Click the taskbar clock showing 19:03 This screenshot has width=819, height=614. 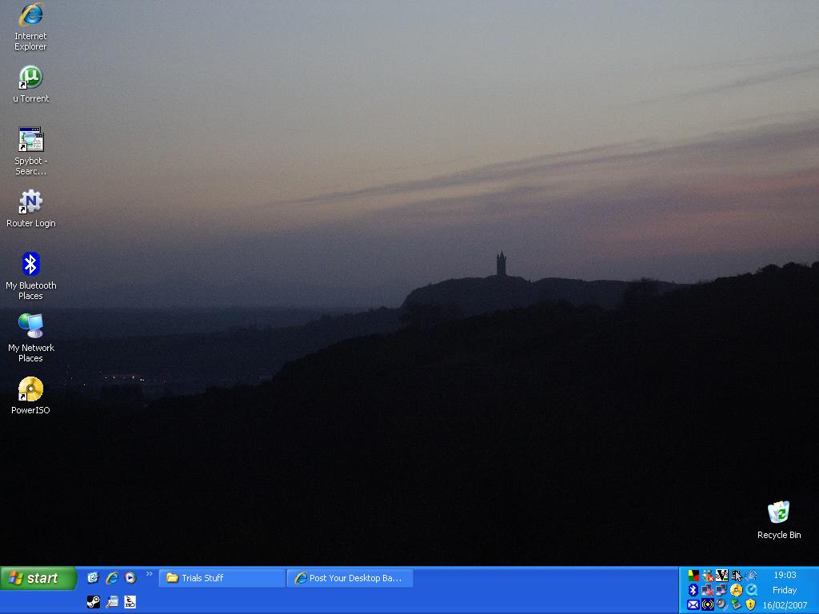tap(785, 575)
